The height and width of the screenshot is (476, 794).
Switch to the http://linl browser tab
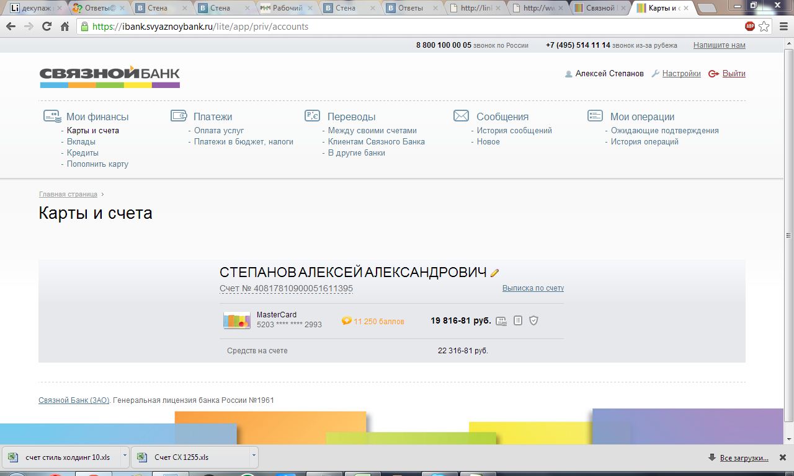point(476,8)
